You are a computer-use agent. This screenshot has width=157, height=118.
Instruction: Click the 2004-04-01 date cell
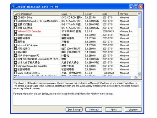point(108,35)
